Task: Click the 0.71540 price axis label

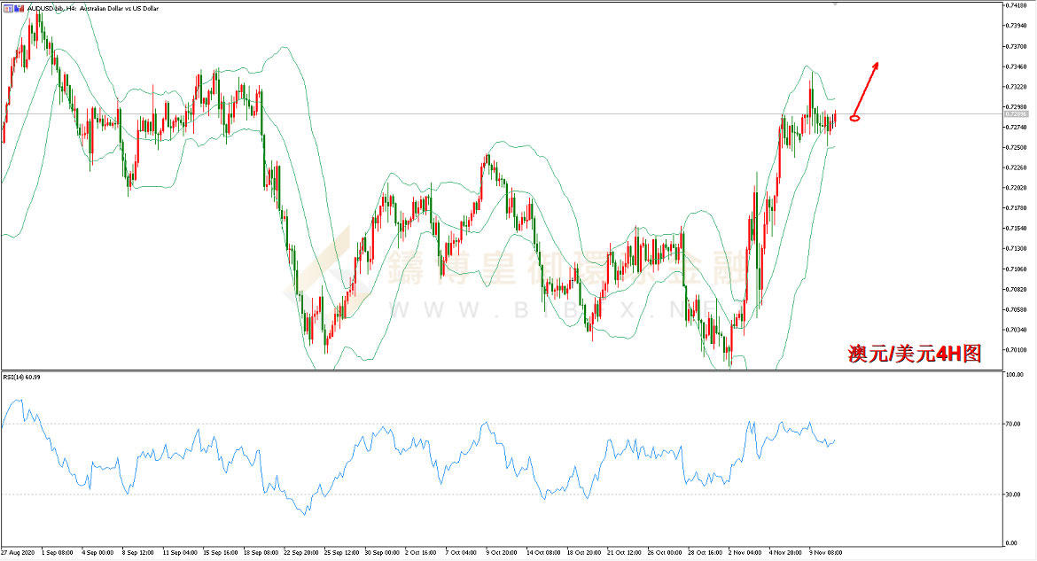Action: point(1017,229)
